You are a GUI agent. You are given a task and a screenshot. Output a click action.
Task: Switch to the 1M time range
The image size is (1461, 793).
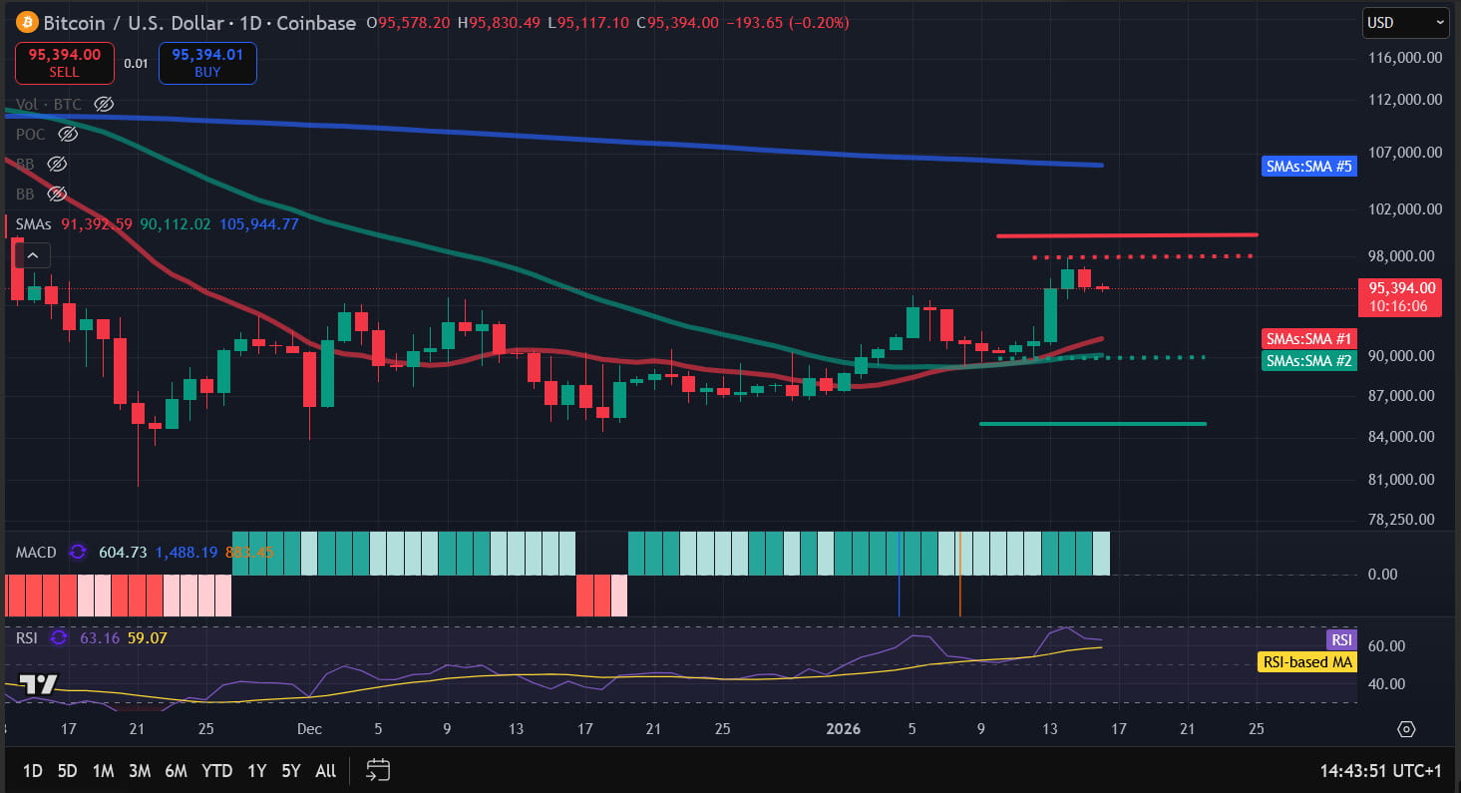tap(103, 771)
